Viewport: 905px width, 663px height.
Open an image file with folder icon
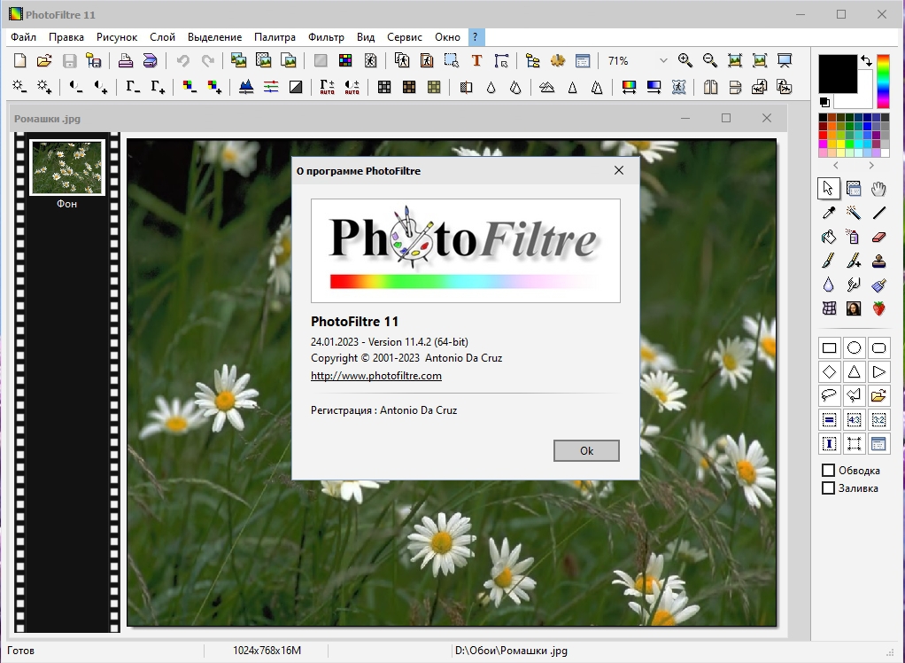click(44, 60)
